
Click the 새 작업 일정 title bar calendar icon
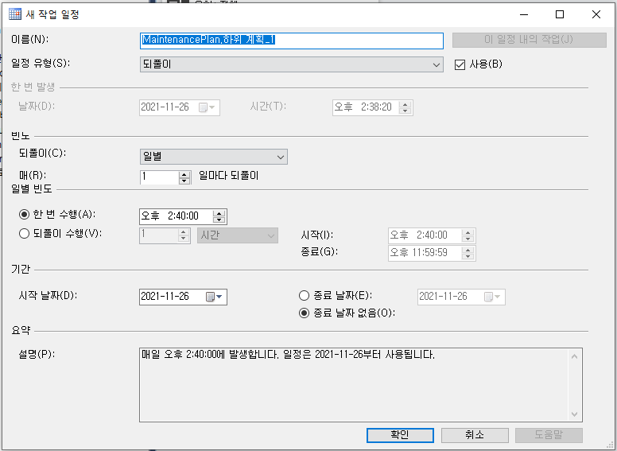pyautogui.click(x=15, y=14)
